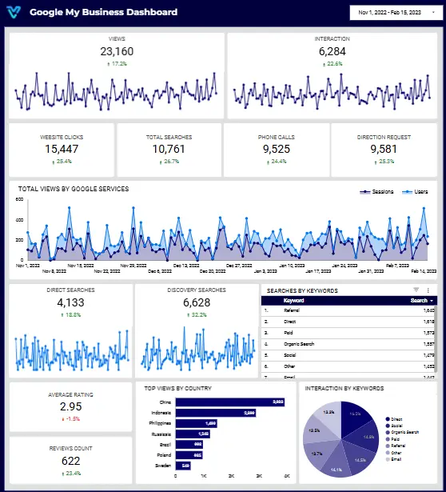This screenshot has height=492, width=446.
Task: Click the Indonesia bar in the country chart
Action: coord(216,413)
